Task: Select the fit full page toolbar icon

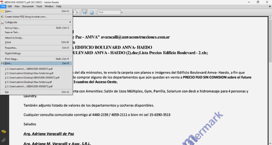Action: click(92, 12)
